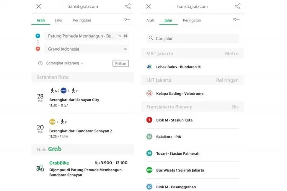The height and width of the screenshot is (191, 287).
Task: Open the Jalur tab on left screen
Action: point(59,20)
